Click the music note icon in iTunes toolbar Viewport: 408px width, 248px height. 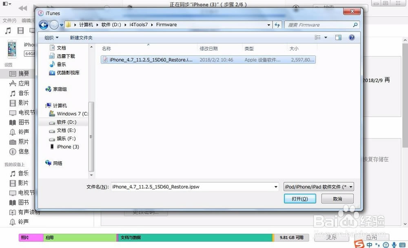pos(8,31)
